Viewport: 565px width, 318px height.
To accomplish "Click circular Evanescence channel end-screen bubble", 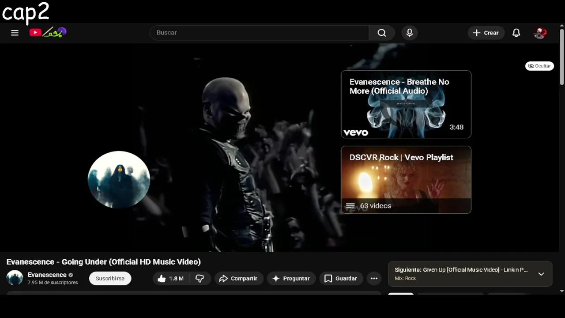I will pos(119,179).
